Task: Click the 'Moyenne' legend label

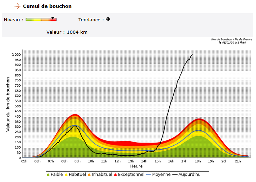Action: tap(161, 175)
